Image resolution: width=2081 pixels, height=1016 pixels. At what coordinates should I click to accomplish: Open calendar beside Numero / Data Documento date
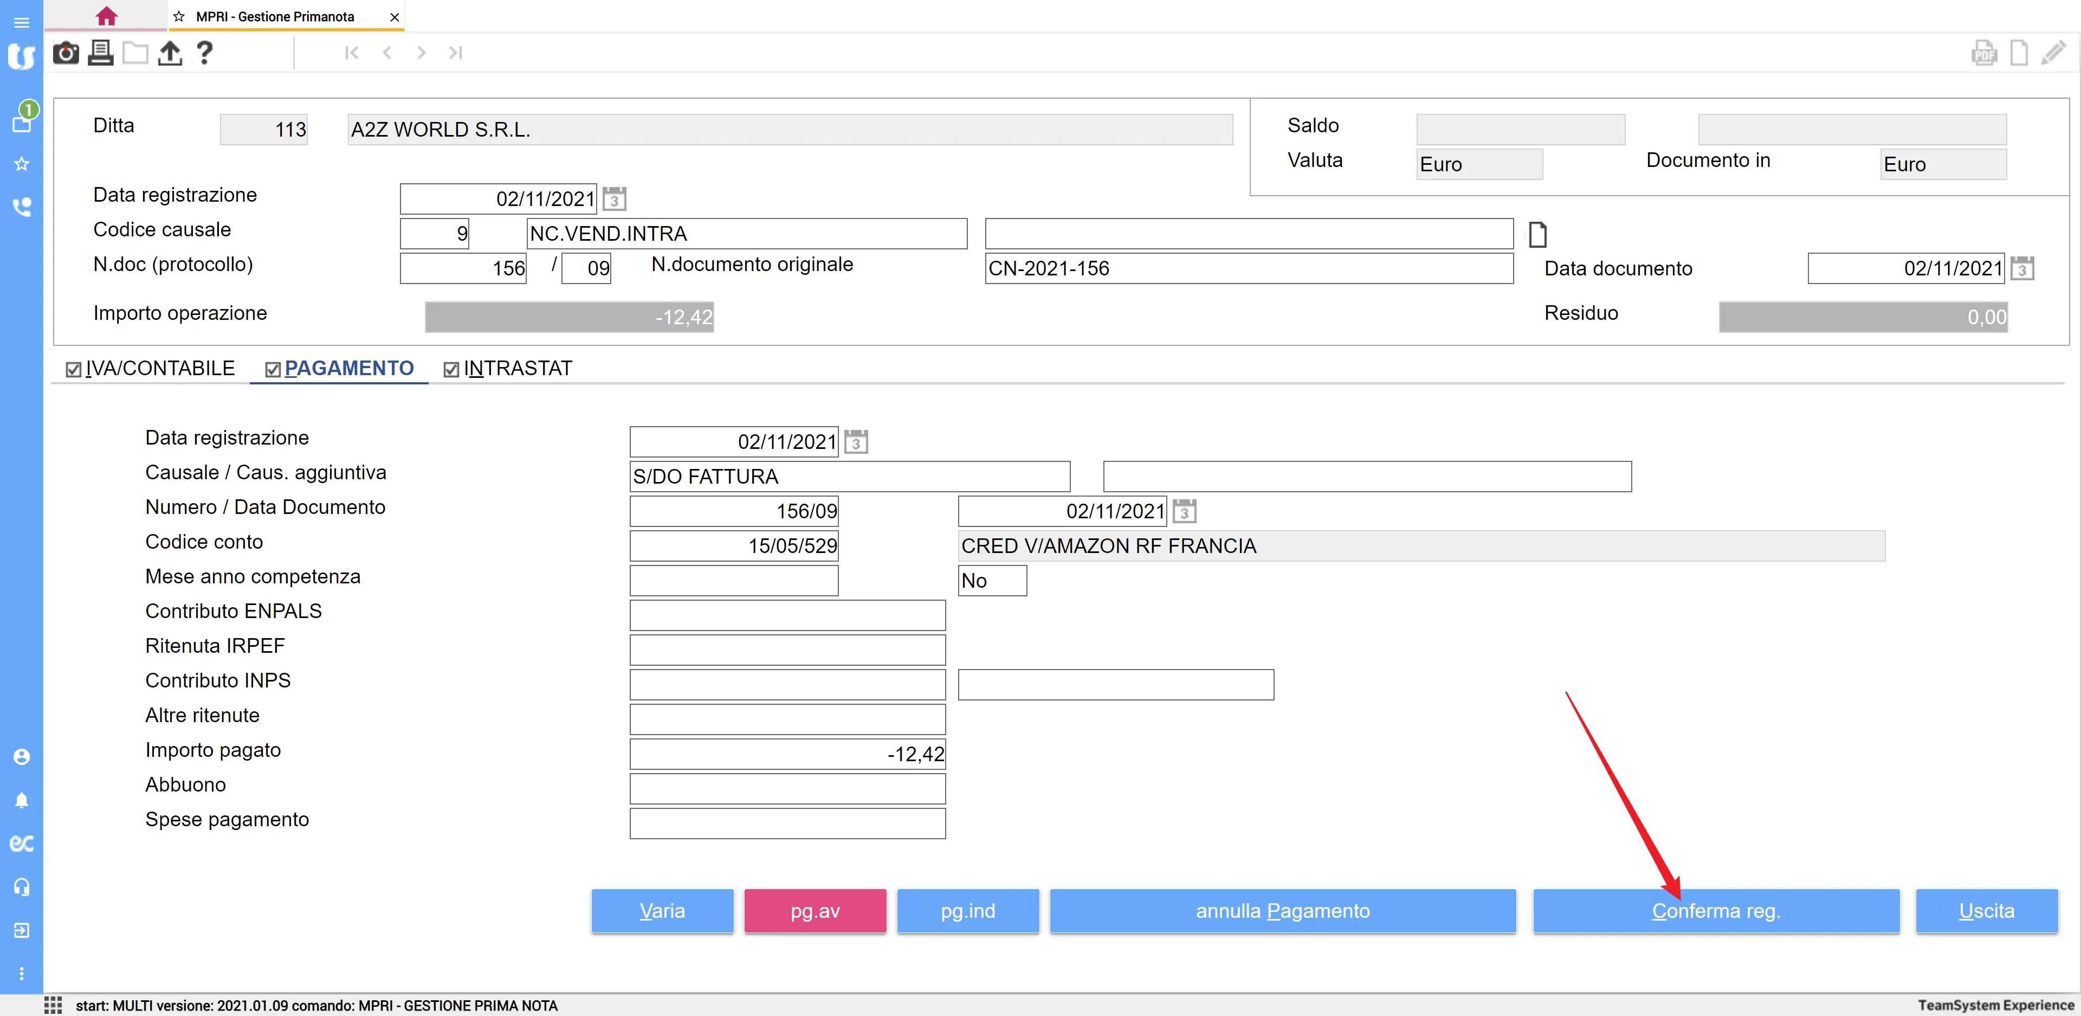click(x=1184, y=512)
